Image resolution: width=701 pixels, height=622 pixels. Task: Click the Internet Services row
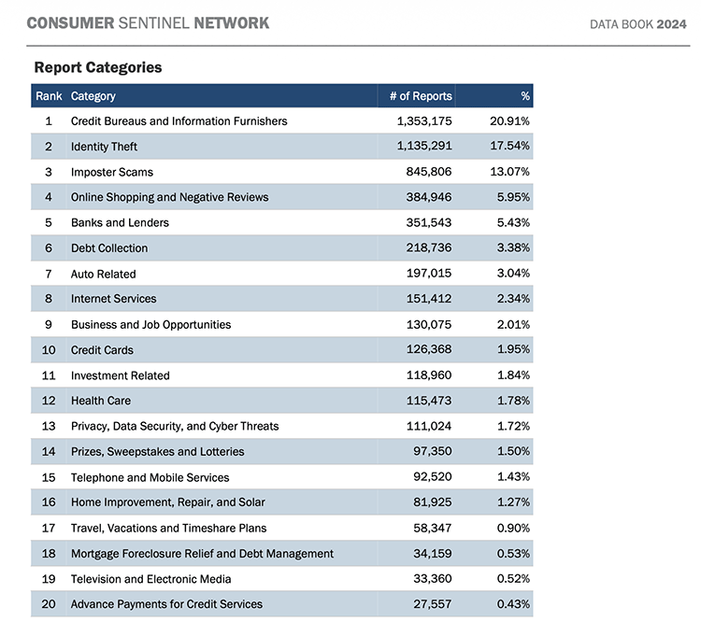(x=113, y=299)
